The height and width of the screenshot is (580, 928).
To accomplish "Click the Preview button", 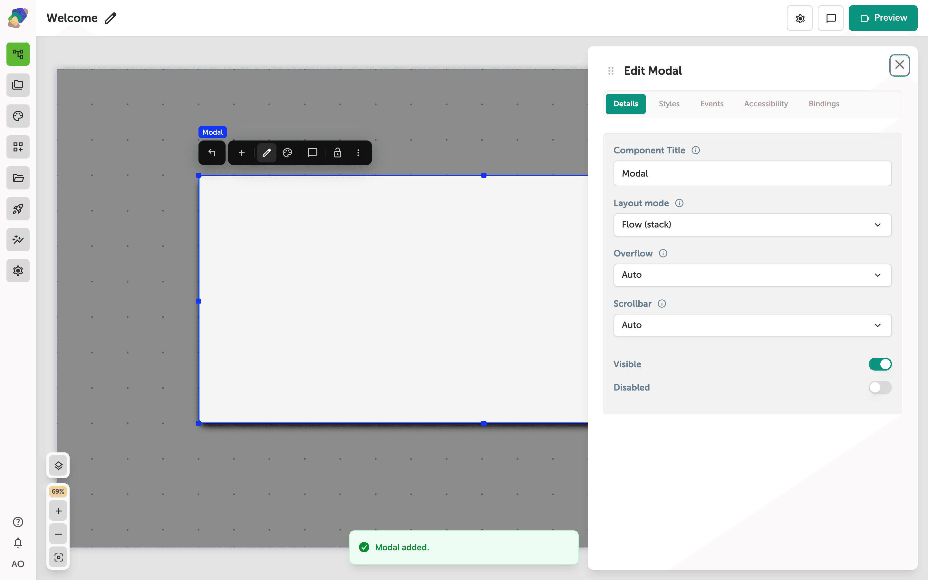I will [x=883, y=18].
